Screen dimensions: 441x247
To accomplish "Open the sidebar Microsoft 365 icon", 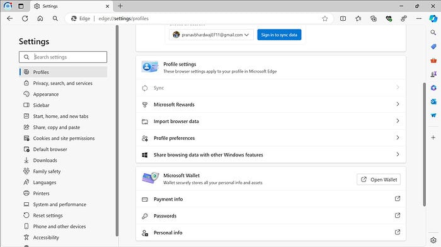I will [433, 88].
